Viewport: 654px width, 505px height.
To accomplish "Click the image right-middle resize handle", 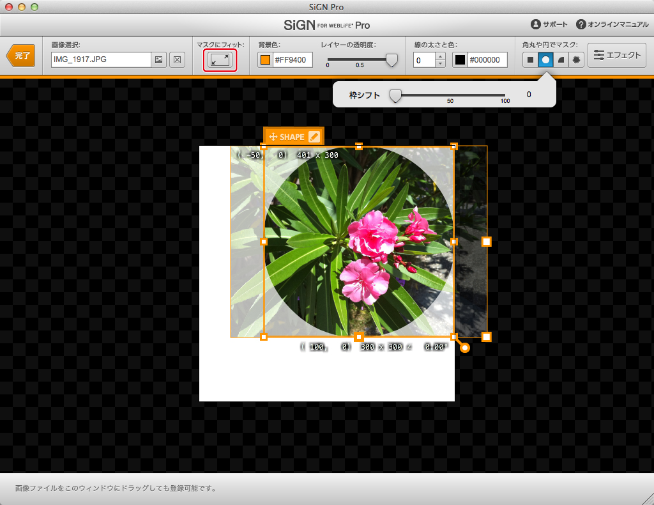I will tap(486, 242).
